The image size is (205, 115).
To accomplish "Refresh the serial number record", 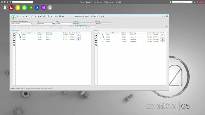I will (41, 16).
